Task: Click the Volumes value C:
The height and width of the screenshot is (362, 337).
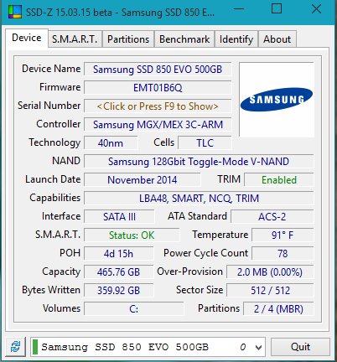Action: [134, 309]
